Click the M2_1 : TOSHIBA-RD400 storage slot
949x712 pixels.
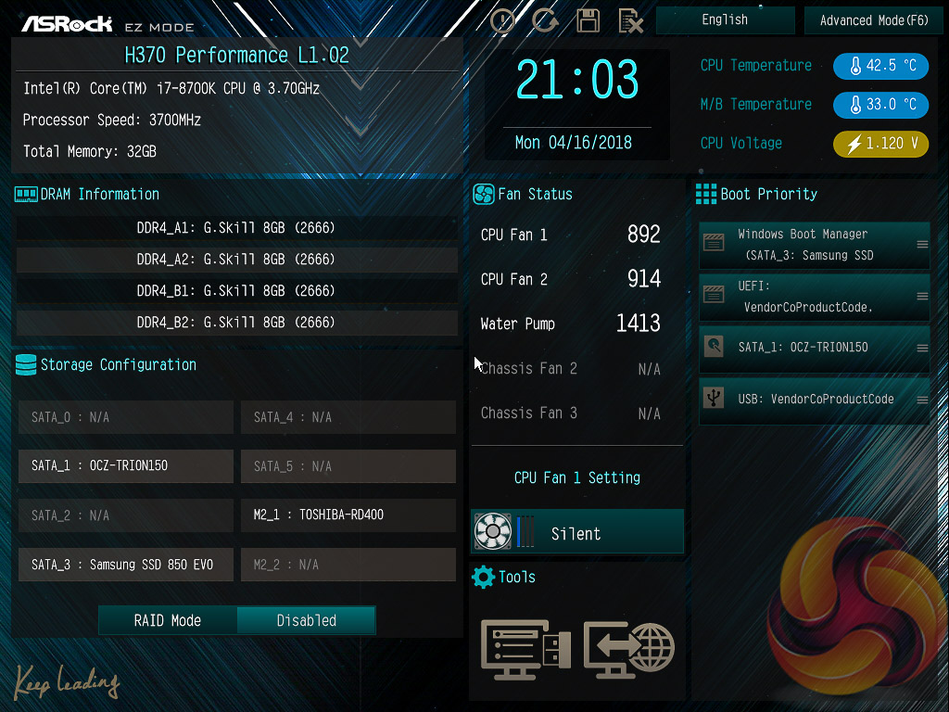pyautogui.click(x=348, y=515)
